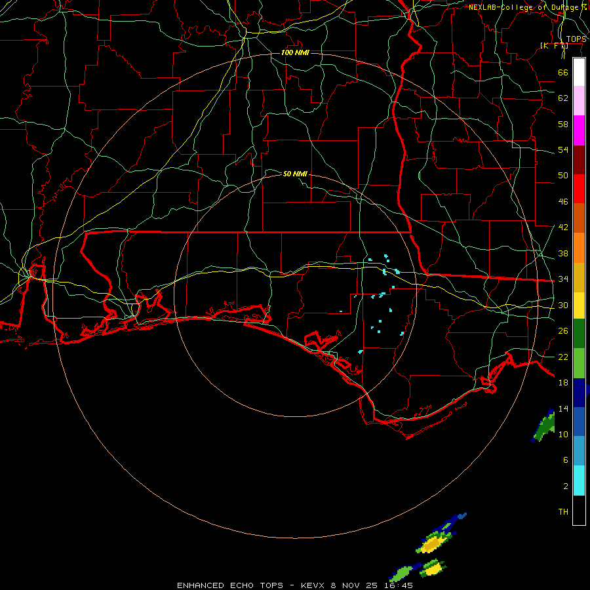This screenshot has width=590, height=590.
Task: Click the magenta legend band near 58
Action: tap(579, 130)
